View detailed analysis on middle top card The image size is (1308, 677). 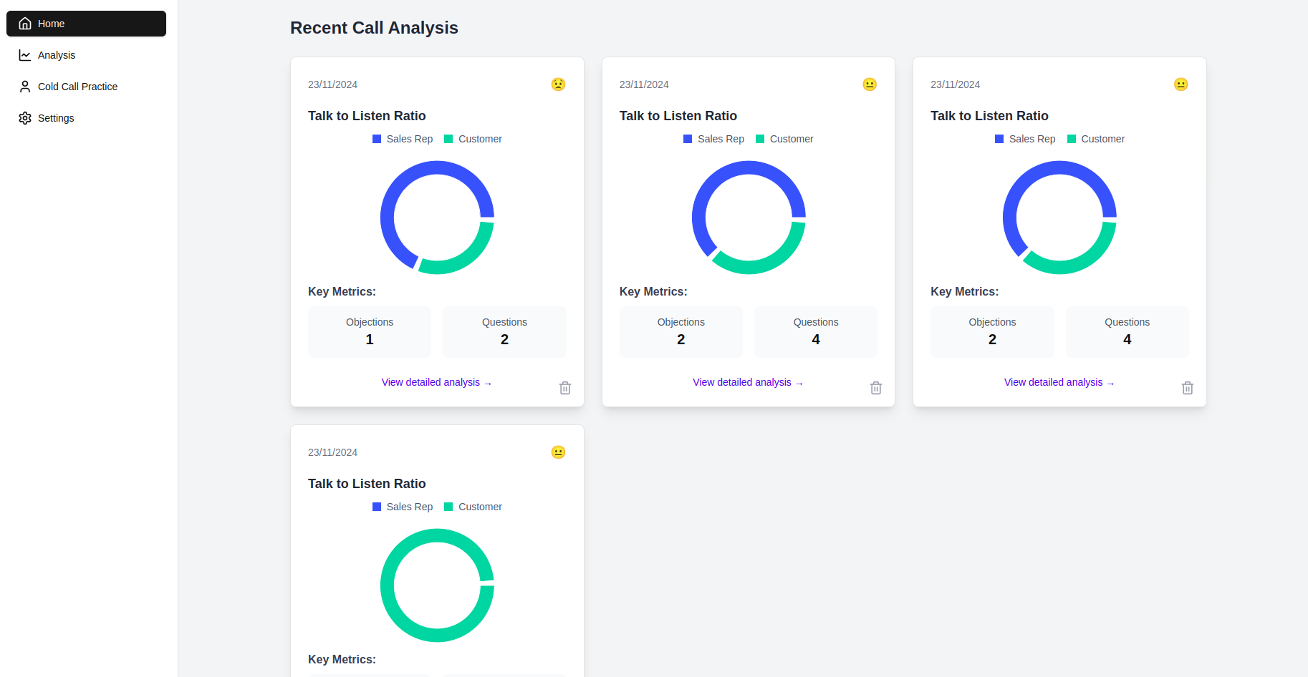pos(748,382)
